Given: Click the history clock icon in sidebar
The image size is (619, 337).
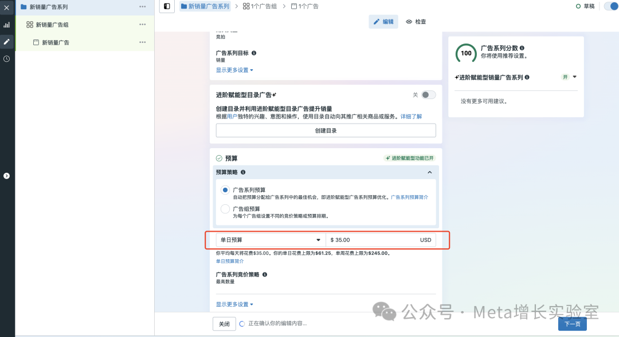Looking at the screenshot, I should (7, 58).
